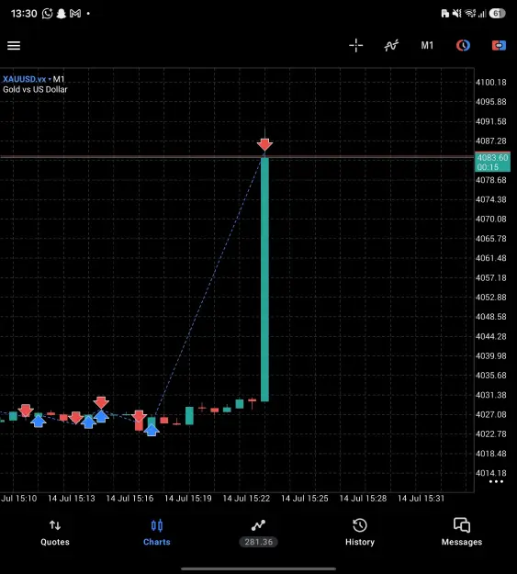Tap the Snapchat notification icon in status bar
Screen dimensions: 517x574
coord(62,14)
